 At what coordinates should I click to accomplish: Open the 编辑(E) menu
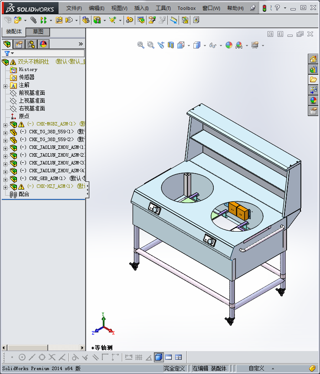(x=97, y=8)
